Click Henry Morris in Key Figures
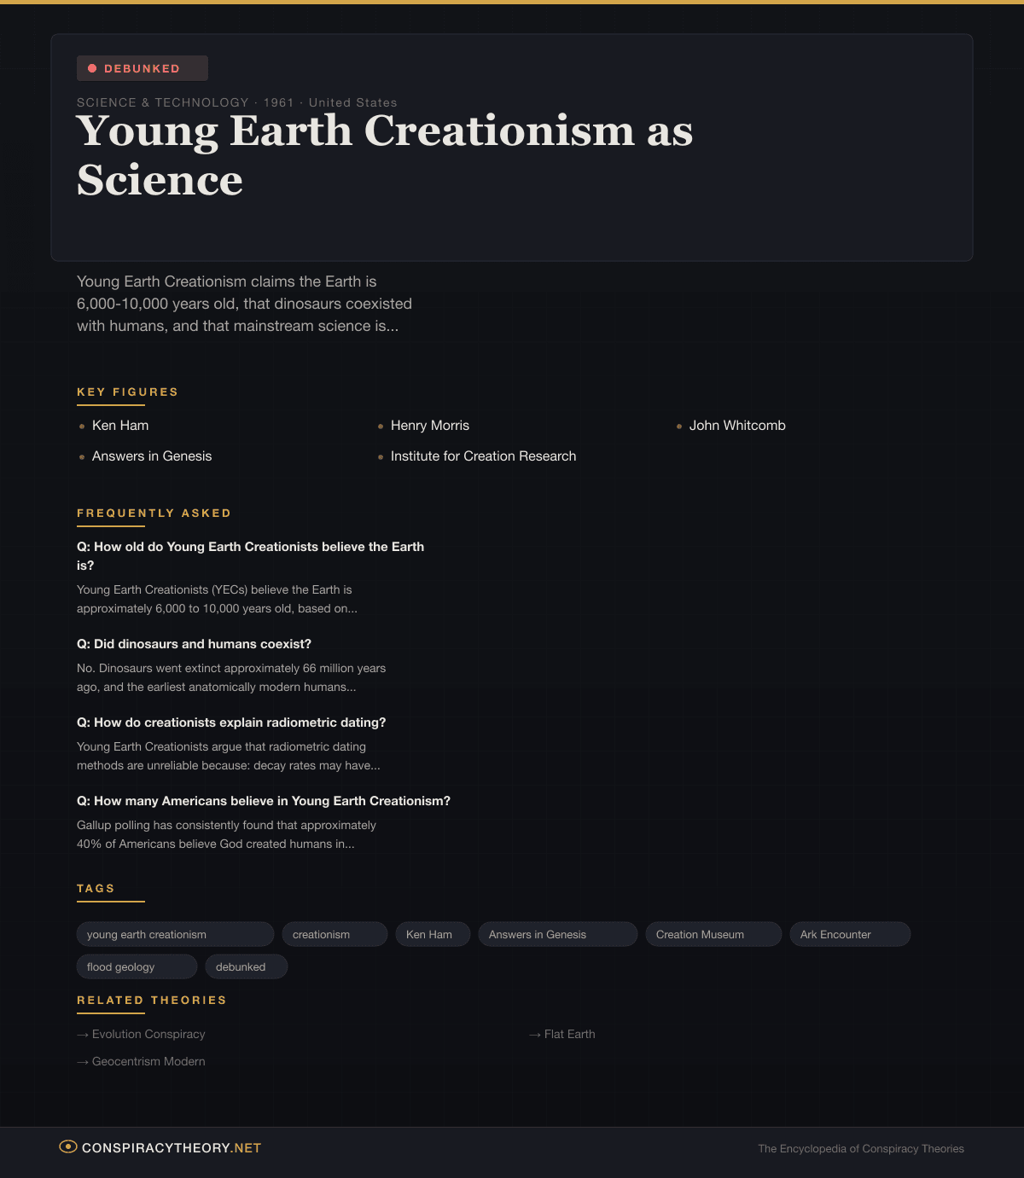The height and width of the screenshot is (1178, 1024). 429,426
